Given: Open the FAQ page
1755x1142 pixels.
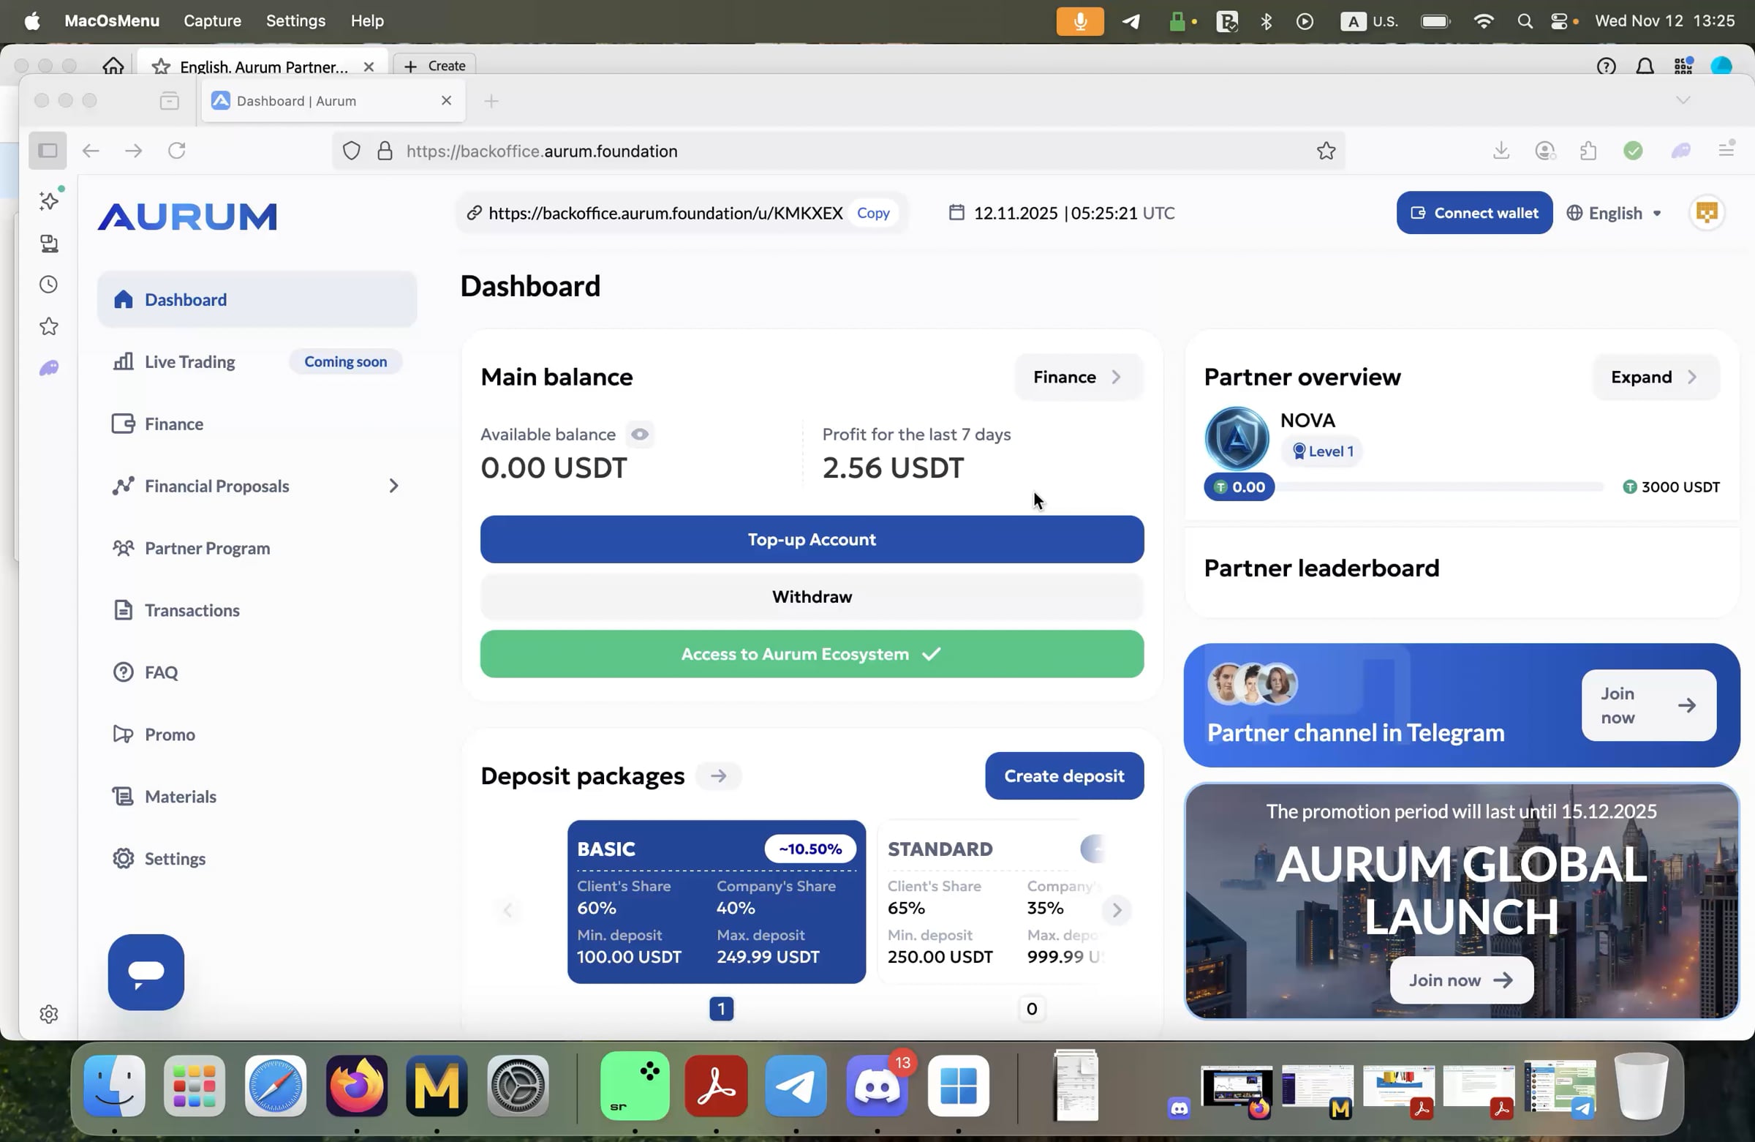Looking at the screenshot, I should point(257,672).
